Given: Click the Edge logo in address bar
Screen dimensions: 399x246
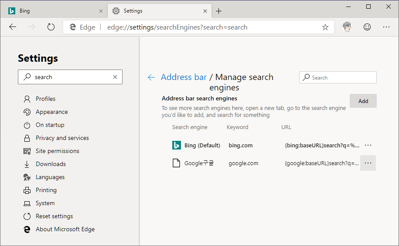Looking at the screenshot, I should click(x=73, y=27).
